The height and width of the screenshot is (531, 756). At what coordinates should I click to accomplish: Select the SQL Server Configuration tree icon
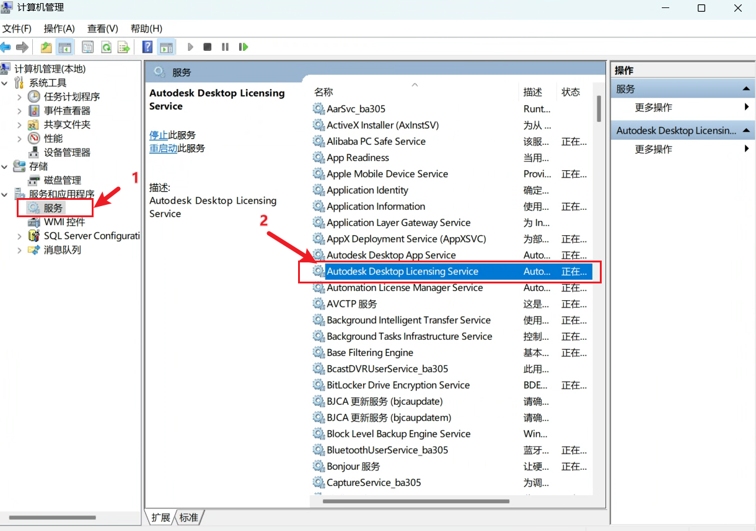coord(34,236)
